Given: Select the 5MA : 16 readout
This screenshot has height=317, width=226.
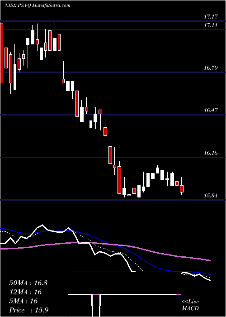Looking at the screenshot, I should point(24,301).
